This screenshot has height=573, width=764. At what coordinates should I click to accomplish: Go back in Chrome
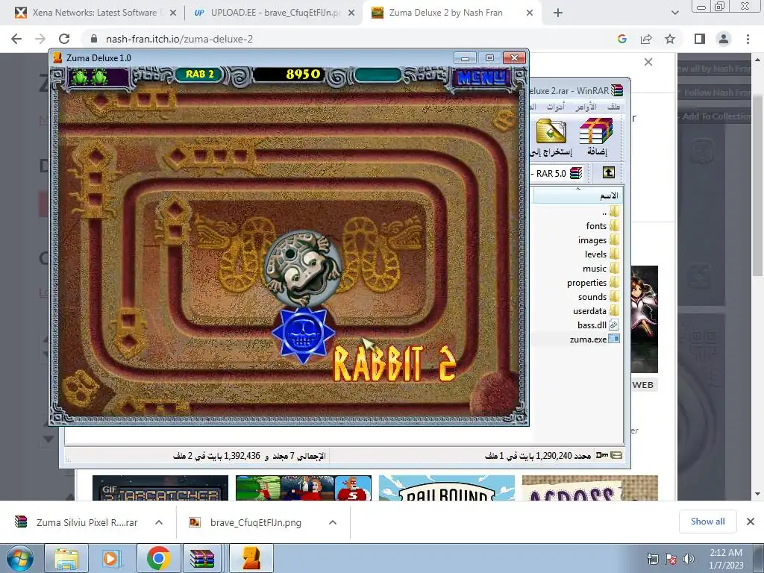[x=16, y=39]
